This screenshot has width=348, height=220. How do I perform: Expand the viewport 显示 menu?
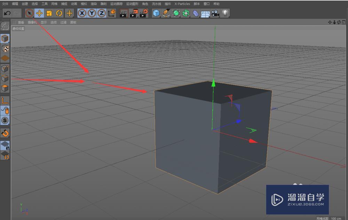pyautogui.click(x=44, y=22)
